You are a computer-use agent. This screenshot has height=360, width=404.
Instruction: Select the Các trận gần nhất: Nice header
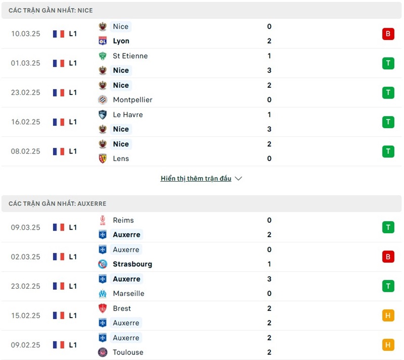click(50, 10)
